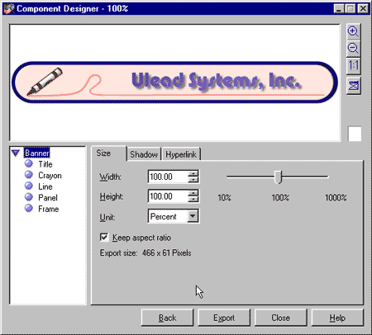Increase Height using the up spinner arrow
Screen dimensions: 372x335
pyautogui.click(x=193, y=193)
